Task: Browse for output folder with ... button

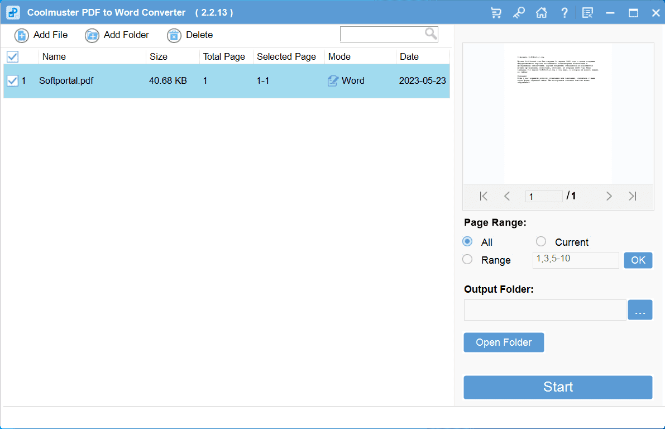Action: tap(640, 310)
